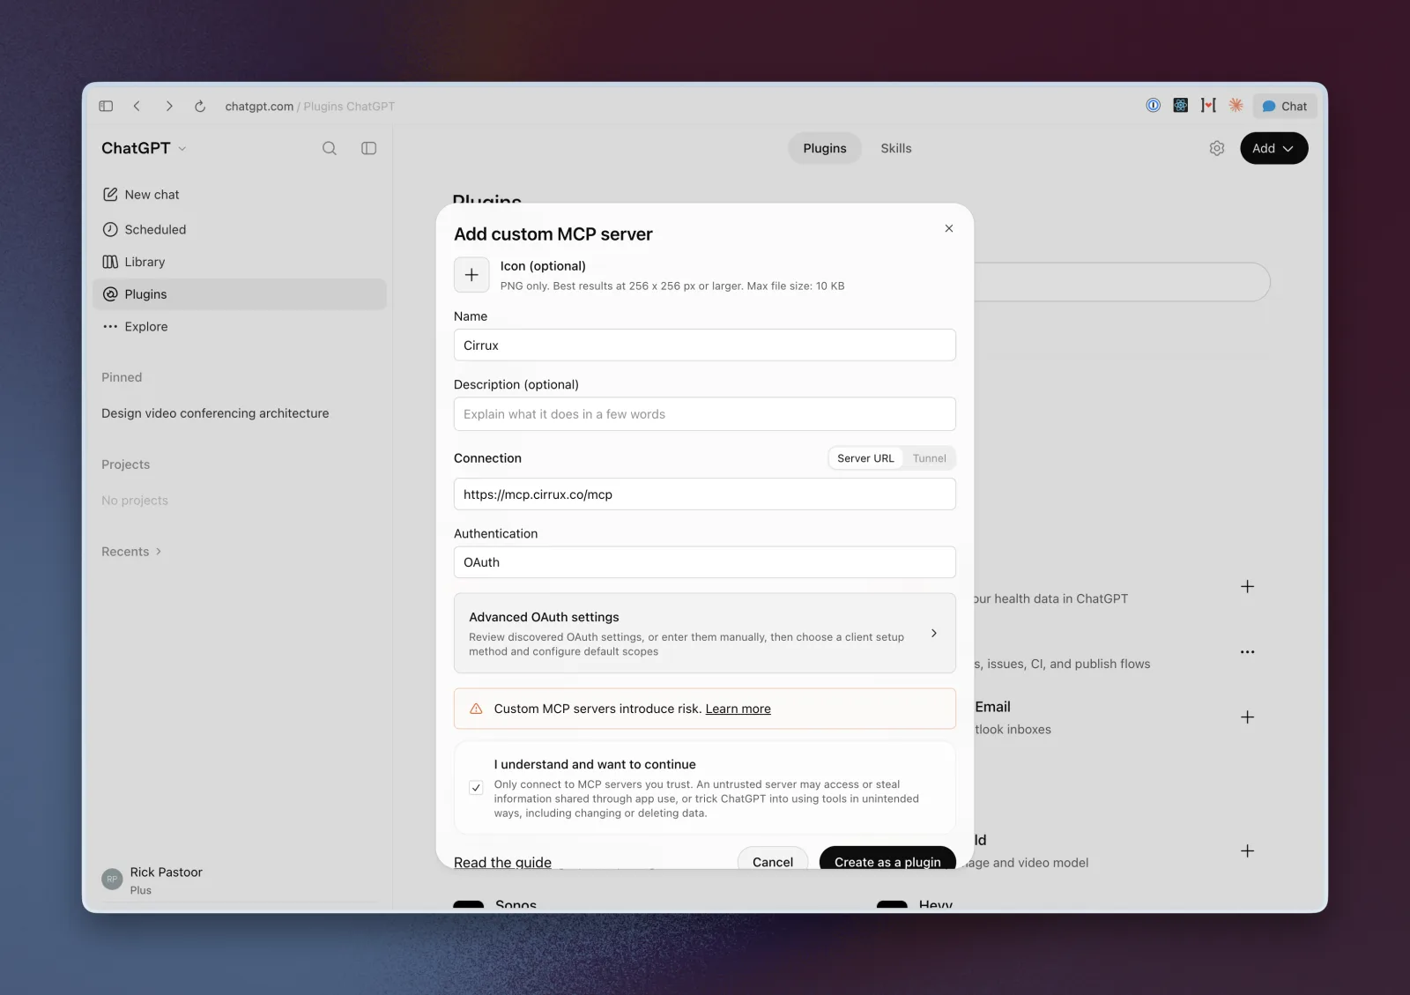Select the Server URL connection option
This screenshot has width=1410, height=995.
click(865, 458)
